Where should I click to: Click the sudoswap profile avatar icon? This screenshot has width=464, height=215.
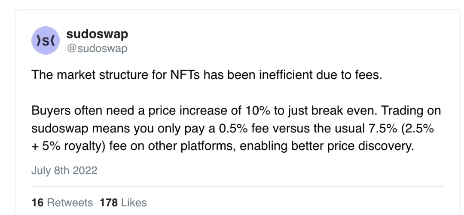point(46,41)
